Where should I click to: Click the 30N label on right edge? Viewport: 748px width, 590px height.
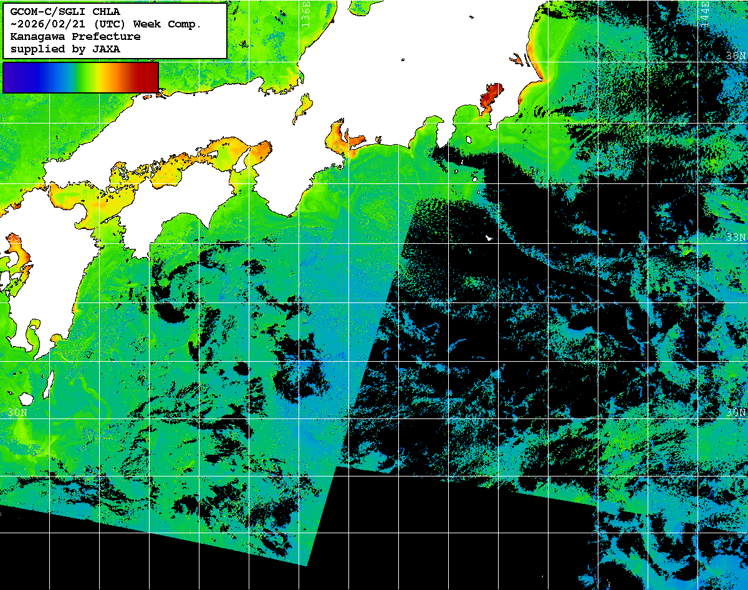click(736, 413)
